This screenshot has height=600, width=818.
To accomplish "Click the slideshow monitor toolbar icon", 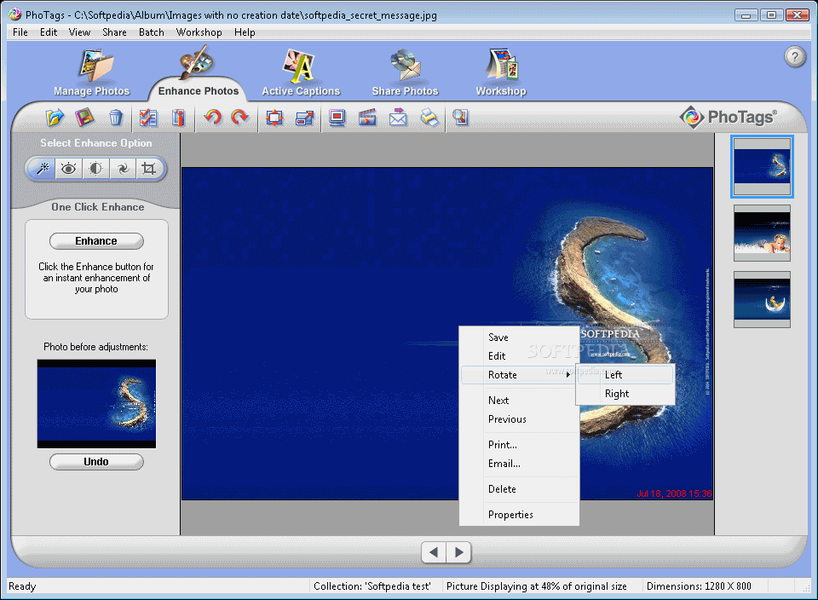I will pos(337,118).
